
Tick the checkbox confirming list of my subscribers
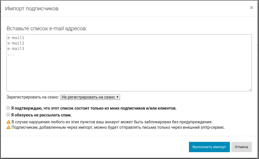tap(8, 108)
